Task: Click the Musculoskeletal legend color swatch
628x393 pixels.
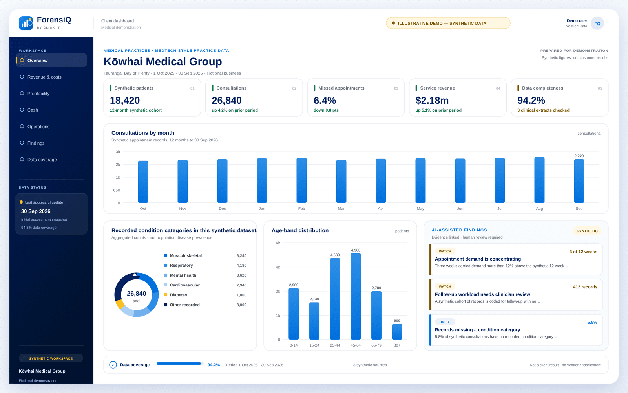Action: tap(166, 255)
